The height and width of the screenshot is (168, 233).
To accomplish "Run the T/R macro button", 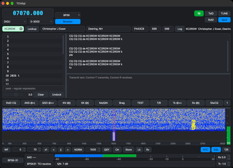I will (x=159, y=103).
